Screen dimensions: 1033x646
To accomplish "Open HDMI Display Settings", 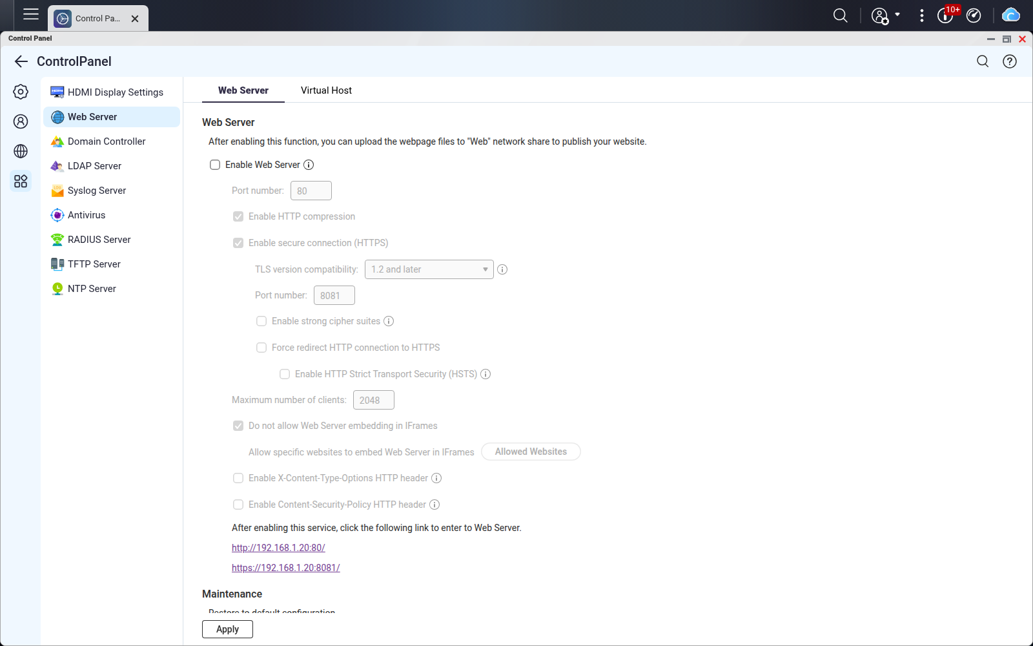I will coord(112,92).
